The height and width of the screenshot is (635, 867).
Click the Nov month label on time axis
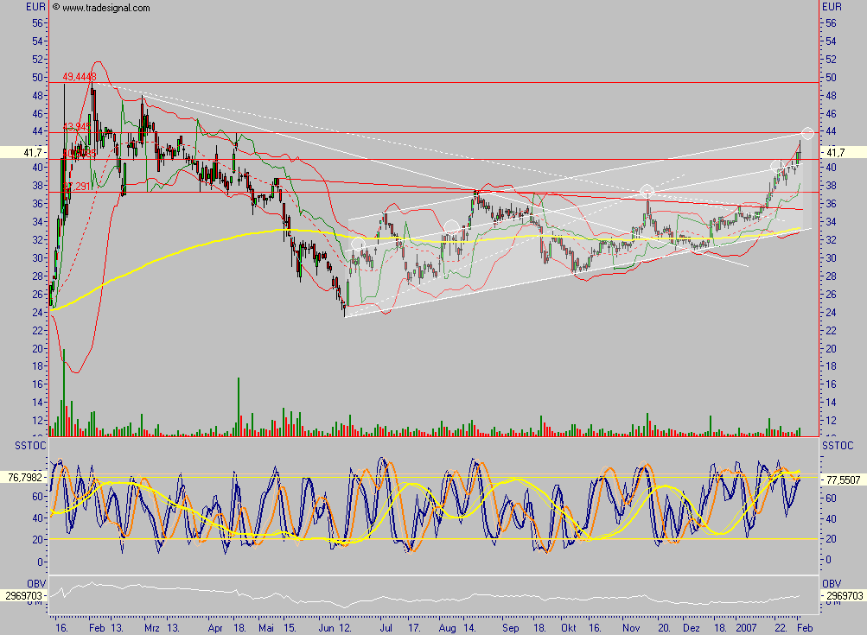tap(631, 628)
